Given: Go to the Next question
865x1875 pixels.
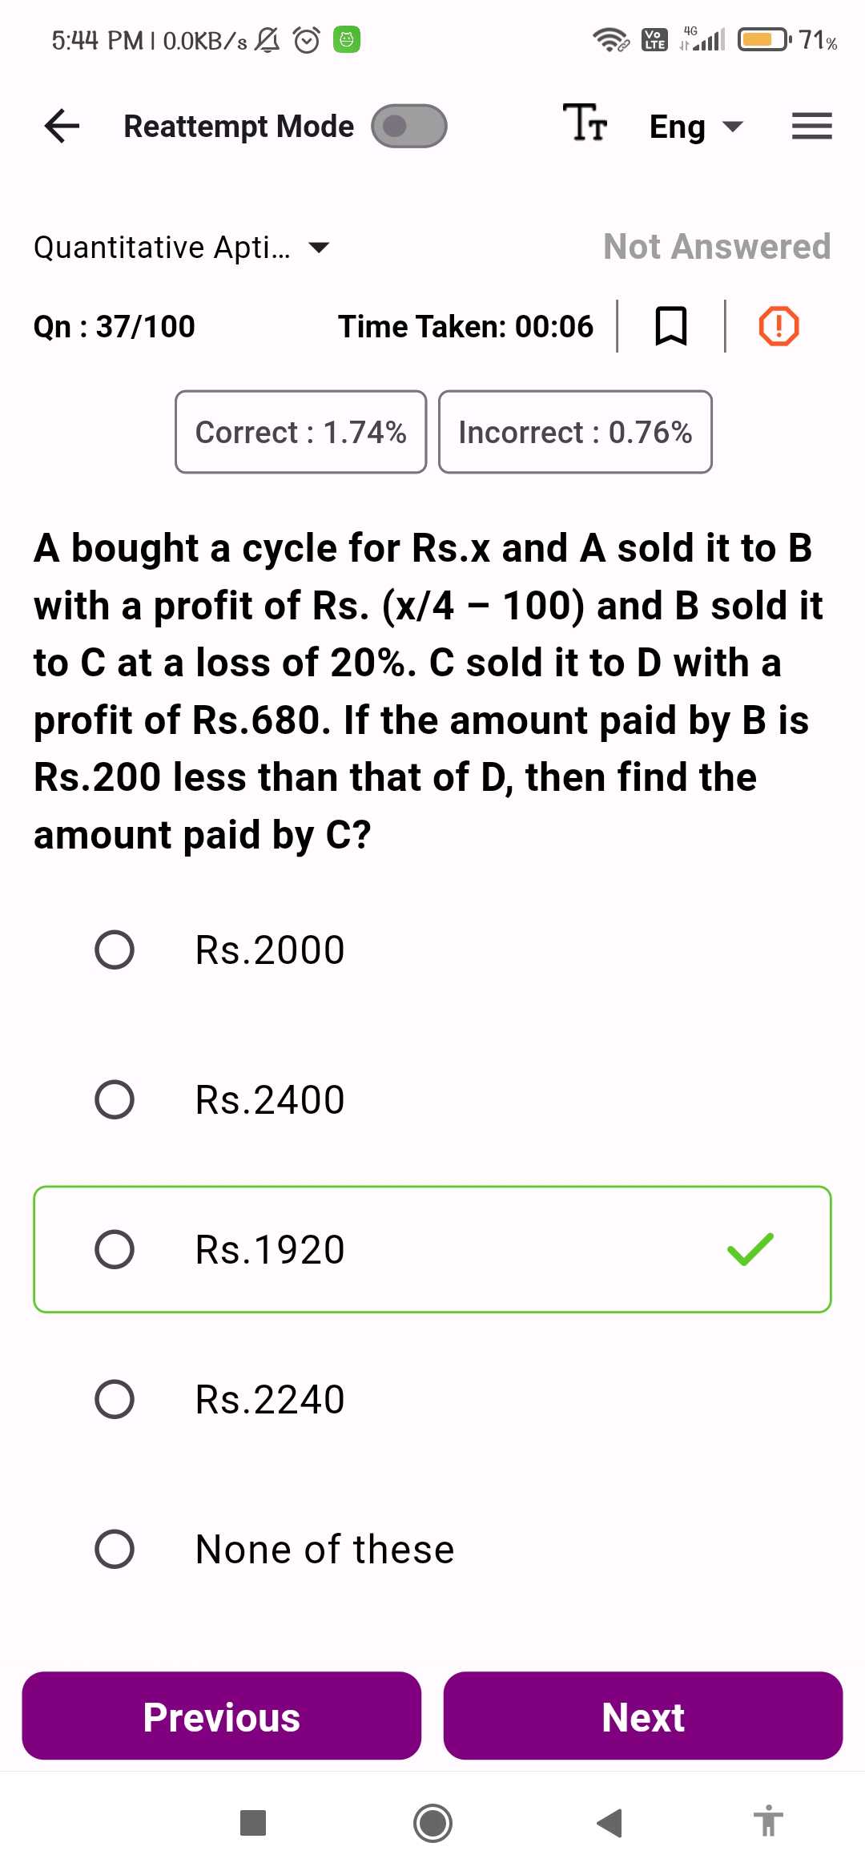Looking at the screenshot, I should tap(642, 1716).
